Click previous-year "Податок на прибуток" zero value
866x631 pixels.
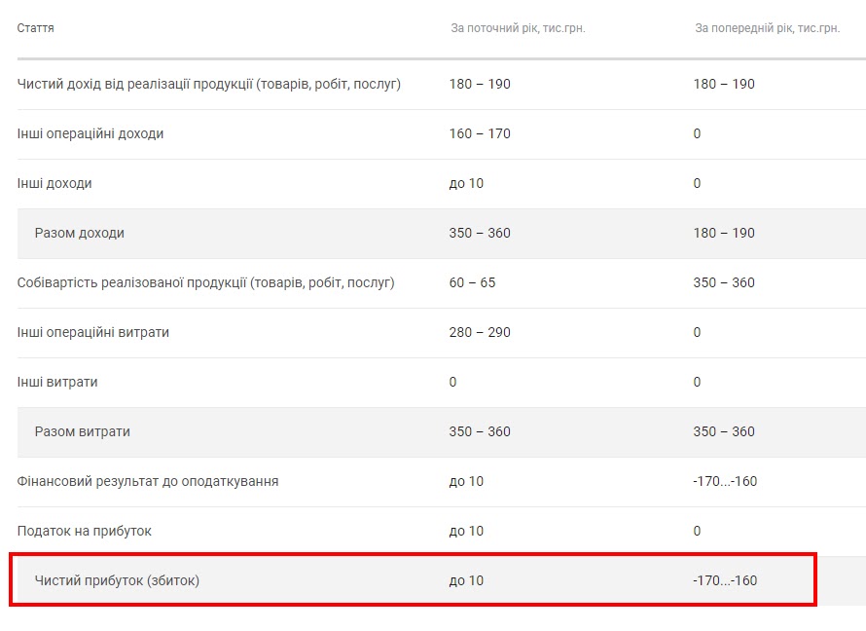[x=697, y=531]
